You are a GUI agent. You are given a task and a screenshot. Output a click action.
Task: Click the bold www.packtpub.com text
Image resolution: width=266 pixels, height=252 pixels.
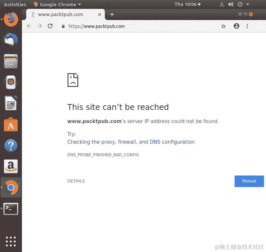coord(94,121)
